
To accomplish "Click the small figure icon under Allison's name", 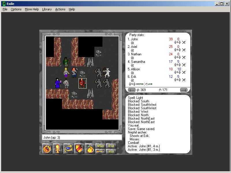I will [133, 73].
